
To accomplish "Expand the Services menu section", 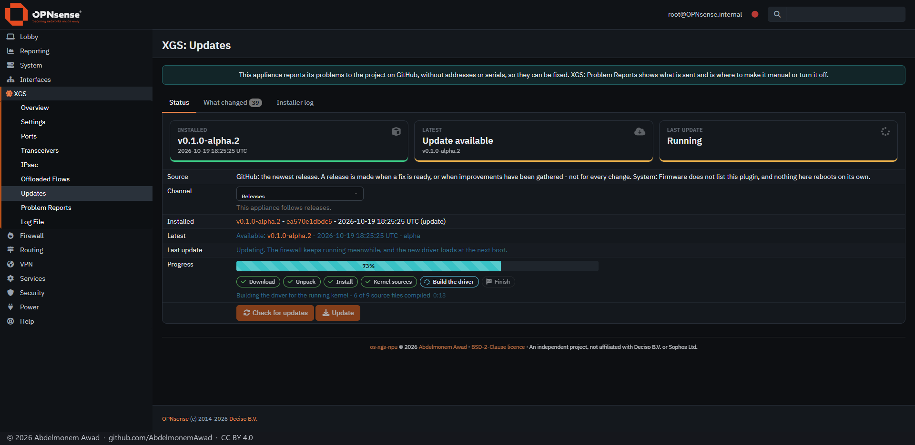I will point(76,278).
